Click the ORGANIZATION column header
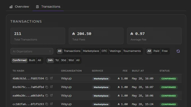 71,71
